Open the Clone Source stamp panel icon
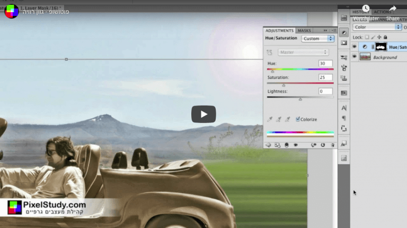Viewport: 407px width, 228px height. tap(343, 78)
